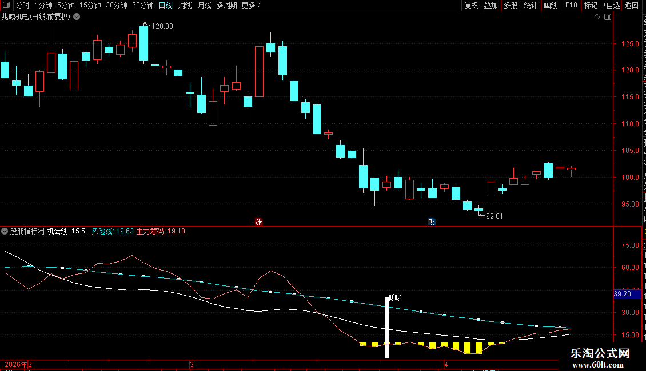Image resolution: width=646 pixels, height=371 pixels.
Task: Open the 画线 drawing tools
Action: 551,5
